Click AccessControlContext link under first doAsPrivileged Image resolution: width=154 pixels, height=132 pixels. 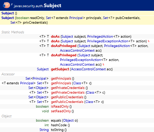coord(77,51)
